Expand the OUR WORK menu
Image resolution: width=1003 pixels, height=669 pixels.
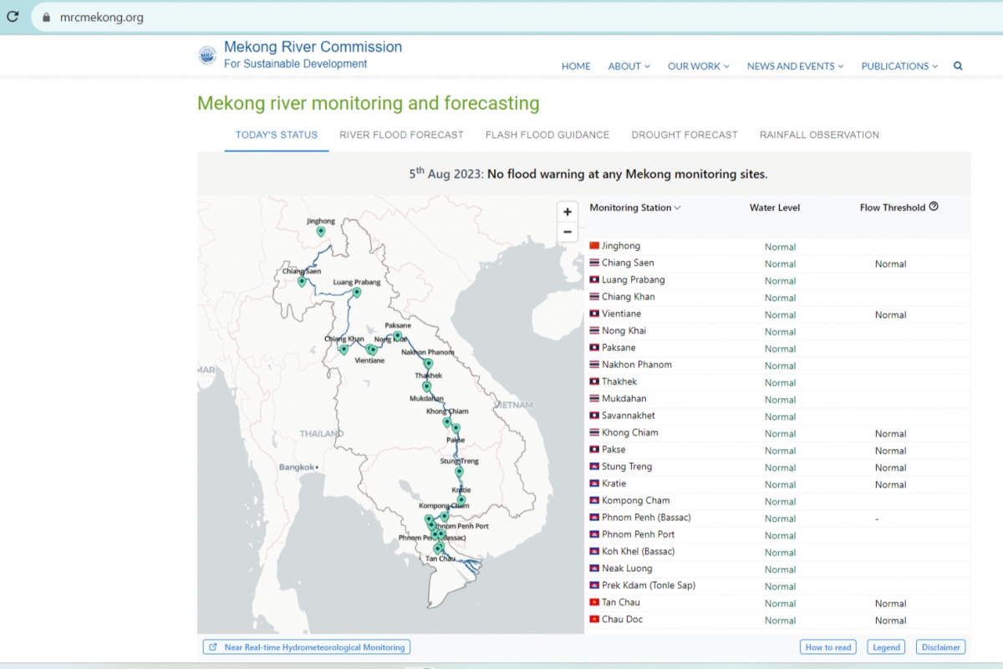698,66
